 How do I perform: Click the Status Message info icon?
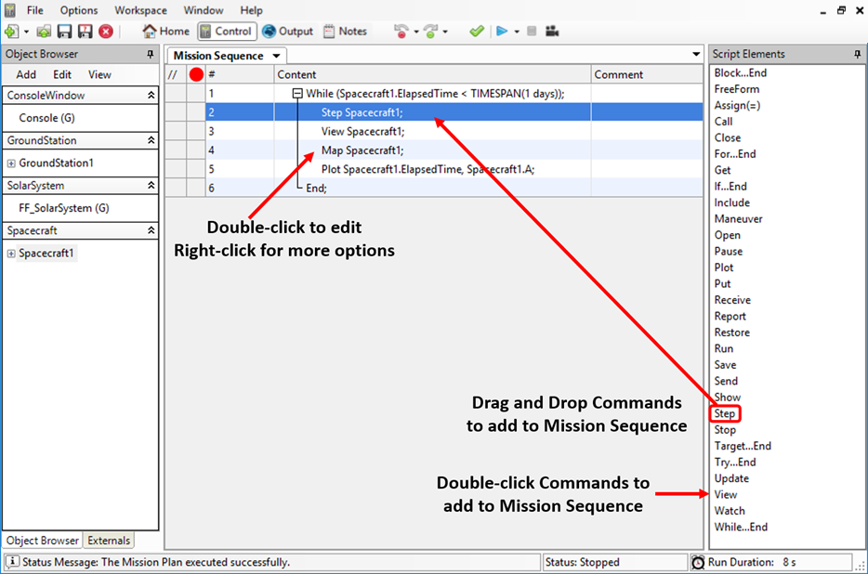(x=12, y=562)
